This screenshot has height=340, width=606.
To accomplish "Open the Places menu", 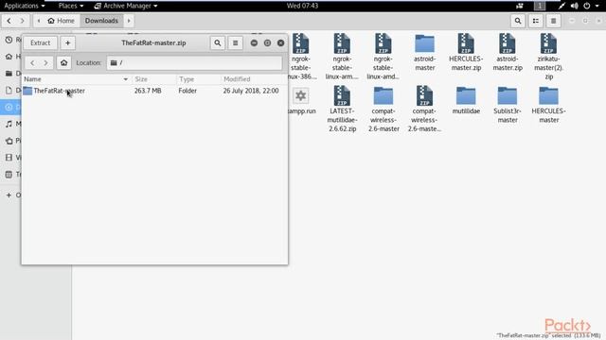I will (71, 6).
